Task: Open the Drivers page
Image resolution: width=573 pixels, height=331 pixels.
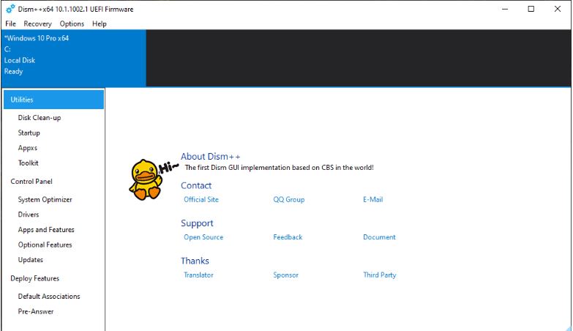Action: [29, 215]
